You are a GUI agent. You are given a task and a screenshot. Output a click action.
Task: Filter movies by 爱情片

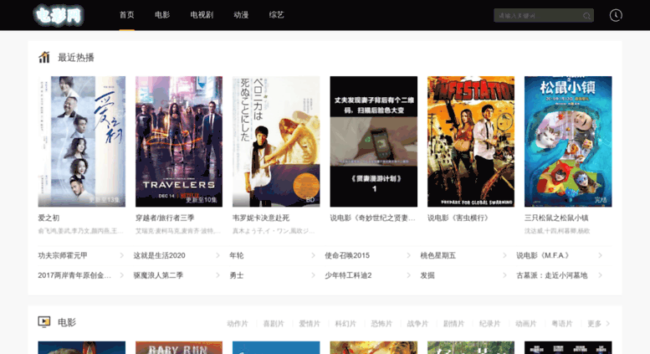click(x=310, y=324)
